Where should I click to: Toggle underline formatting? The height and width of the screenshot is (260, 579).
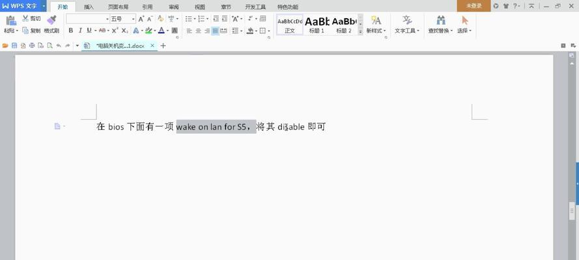coord(89,31)
